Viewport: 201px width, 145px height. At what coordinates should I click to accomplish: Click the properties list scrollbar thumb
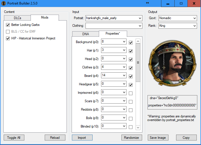click(138, 63)
